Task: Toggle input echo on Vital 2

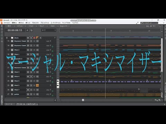Action: pyautogui.click(x=37, y=50)
